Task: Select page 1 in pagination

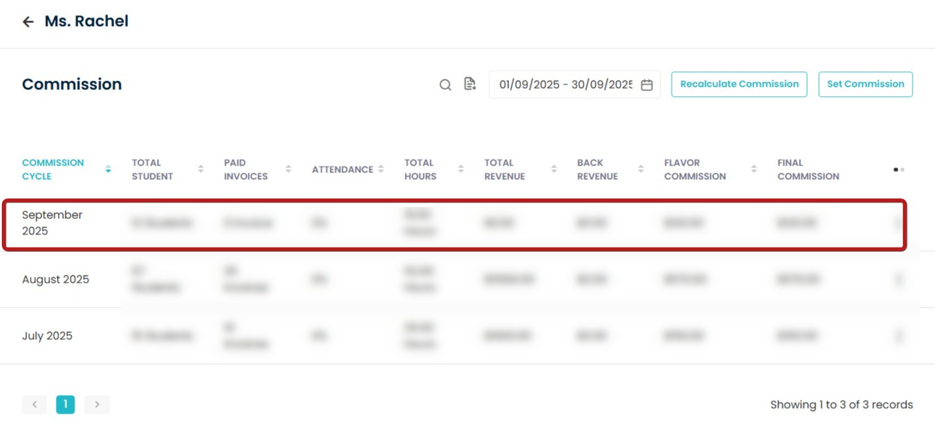Action: pos(65,404)
